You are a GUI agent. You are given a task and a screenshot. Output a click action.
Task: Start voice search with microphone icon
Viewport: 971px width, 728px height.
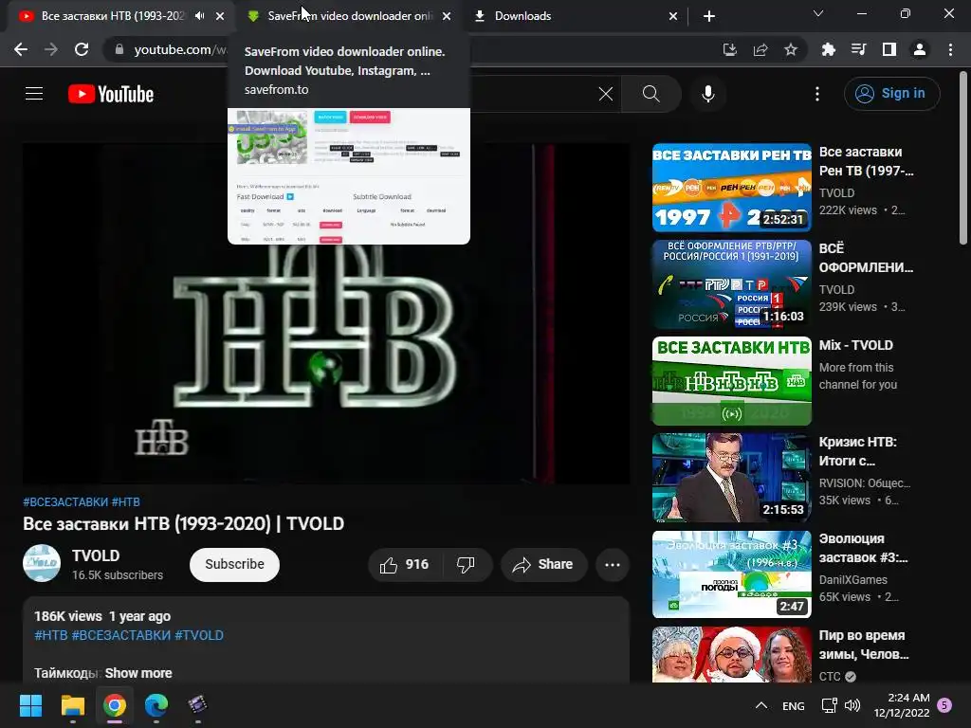pyautogui.click(x=707, y=94)
